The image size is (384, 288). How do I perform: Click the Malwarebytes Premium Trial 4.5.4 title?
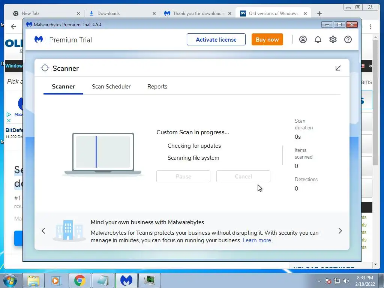point(67,24)
